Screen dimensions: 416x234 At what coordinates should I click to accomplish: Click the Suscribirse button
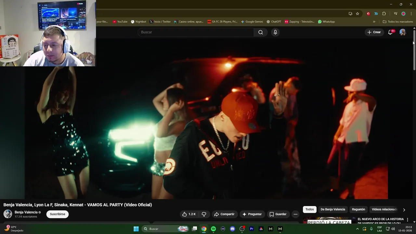[x=58, y=214]
